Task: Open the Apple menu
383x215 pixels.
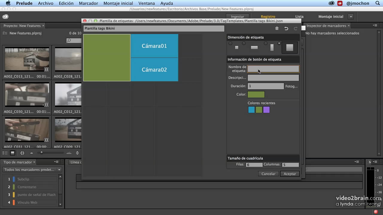Action: (x=8, y=3)
